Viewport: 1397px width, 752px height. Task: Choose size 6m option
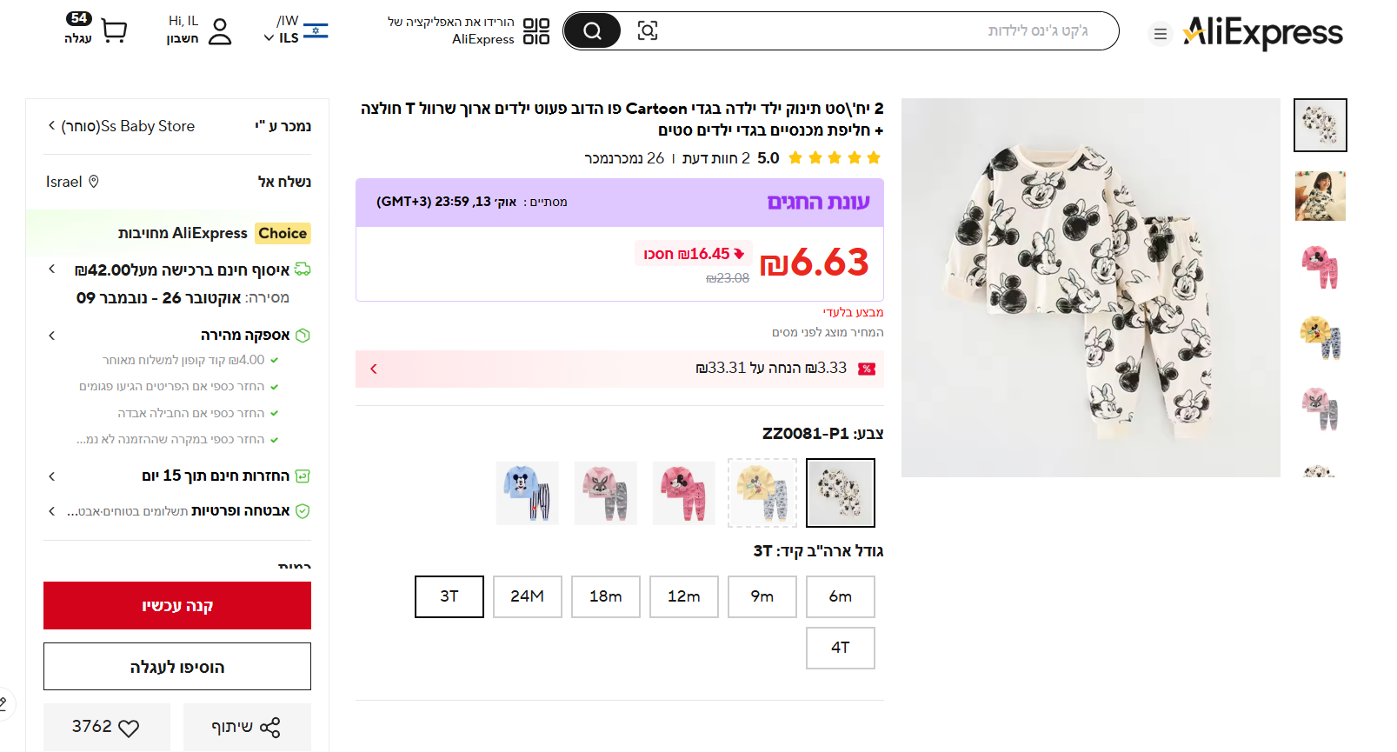(840, 596)
